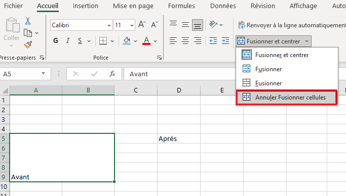Toggle bold with the G button
346x196 pixels.
point(56,41)
